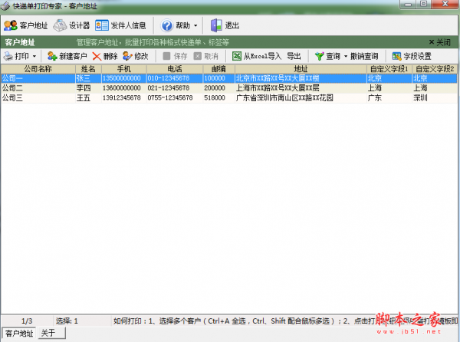Screen dimensions: 460x342
Task: Expand the 查询 dropdown arrow
Action: tap(346, 56)
